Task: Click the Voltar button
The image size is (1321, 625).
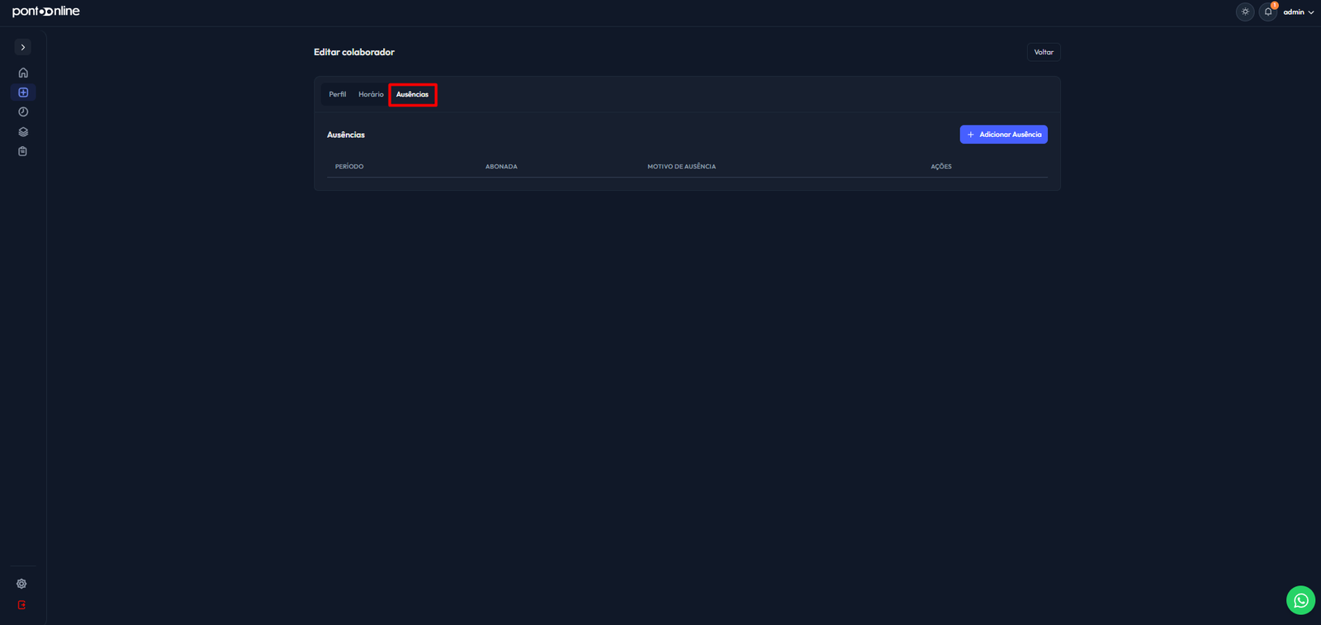Action: click(1044, 52)
